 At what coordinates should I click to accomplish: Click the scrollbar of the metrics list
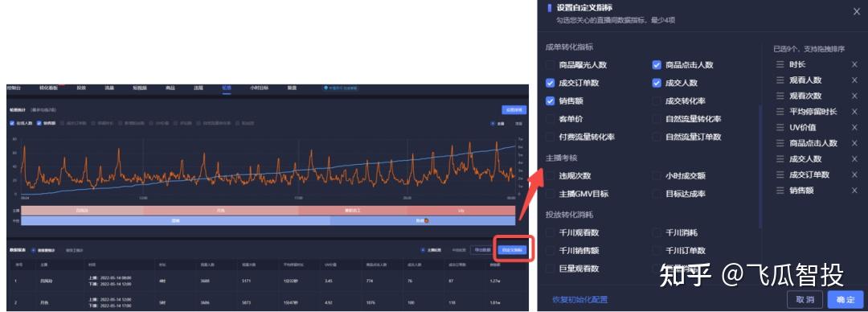pos(759,166)
